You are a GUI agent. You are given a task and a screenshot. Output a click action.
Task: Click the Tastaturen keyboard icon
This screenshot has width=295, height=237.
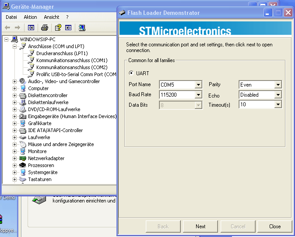pos(23,179)
